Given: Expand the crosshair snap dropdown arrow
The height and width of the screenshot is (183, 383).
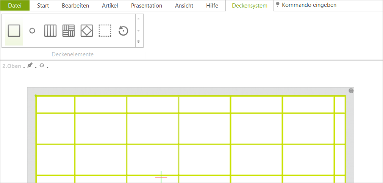Looking at the screenshot, I should click(47, 67).
